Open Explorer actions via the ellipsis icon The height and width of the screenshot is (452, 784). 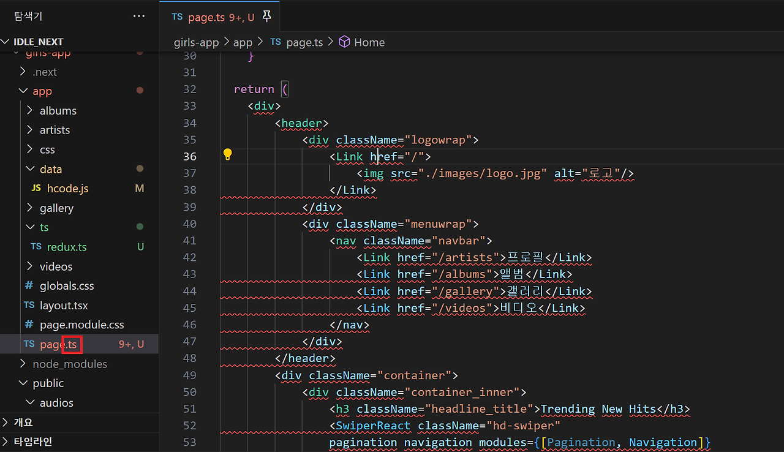(x=138, y=16)
